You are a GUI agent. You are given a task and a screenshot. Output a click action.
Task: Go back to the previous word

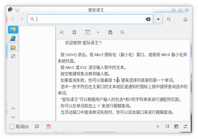13,19
